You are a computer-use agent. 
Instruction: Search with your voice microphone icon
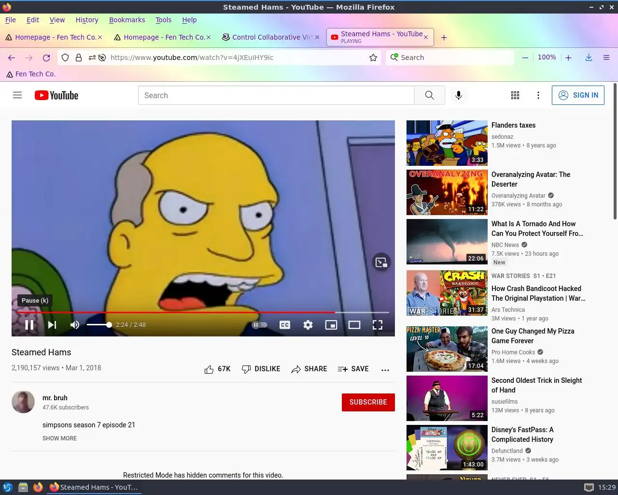[459, 95]
